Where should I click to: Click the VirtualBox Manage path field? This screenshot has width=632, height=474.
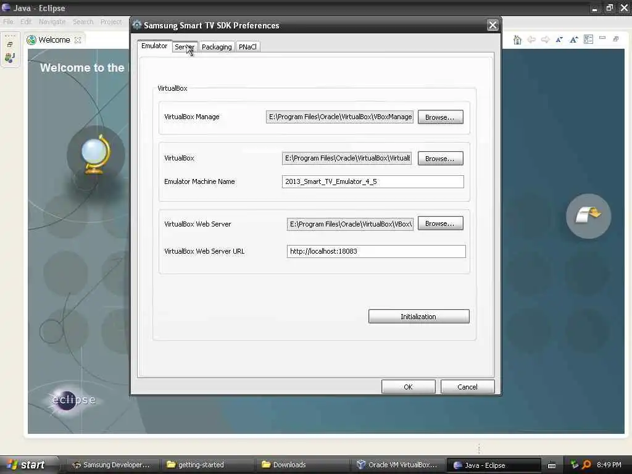pos(340,117)
